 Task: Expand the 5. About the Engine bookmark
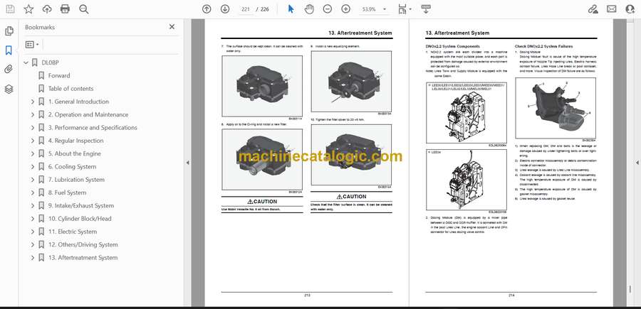tap(33, 153)
